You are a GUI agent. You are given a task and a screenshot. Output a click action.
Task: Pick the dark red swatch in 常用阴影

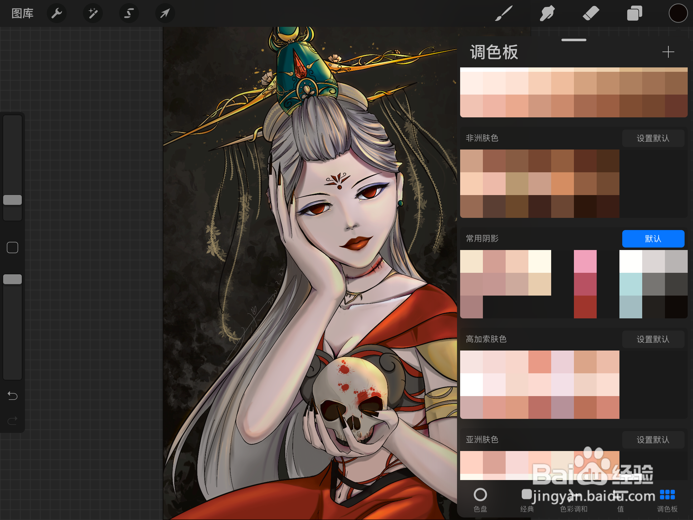[x=585, y=307]
